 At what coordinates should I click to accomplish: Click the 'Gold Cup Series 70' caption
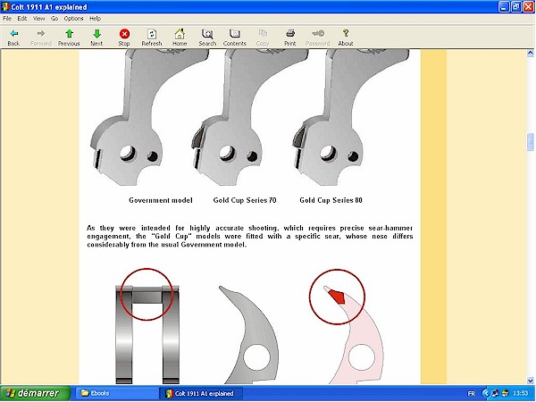[245, 200]
